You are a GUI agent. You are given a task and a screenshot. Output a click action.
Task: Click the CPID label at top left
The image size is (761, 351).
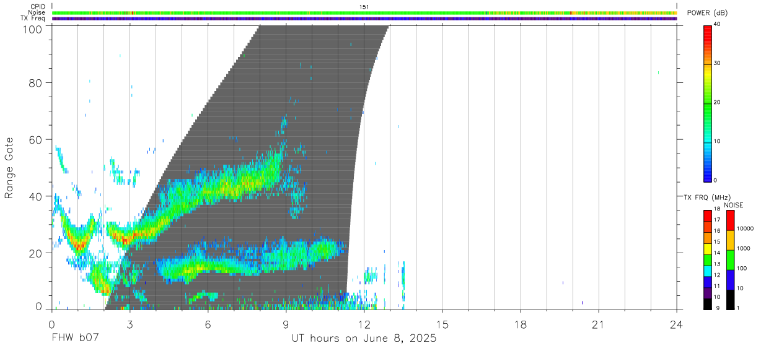pyautogui.click(x=38, y=7)
